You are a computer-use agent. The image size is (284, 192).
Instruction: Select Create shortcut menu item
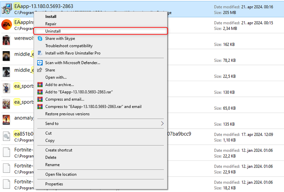click(x=59, y=150)
